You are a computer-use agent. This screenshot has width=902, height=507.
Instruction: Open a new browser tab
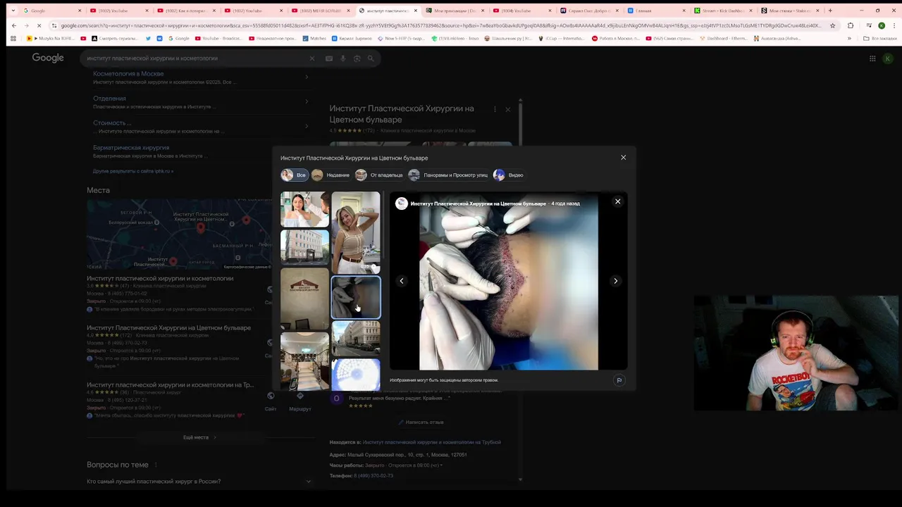click(830, 11)
